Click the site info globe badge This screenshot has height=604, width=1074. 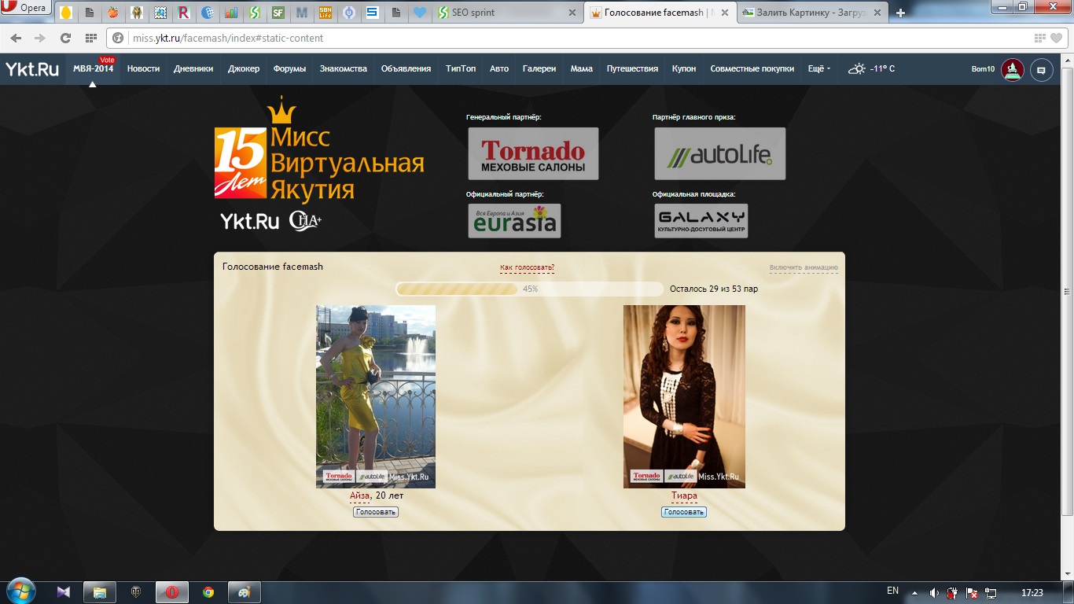coord(119,38)
